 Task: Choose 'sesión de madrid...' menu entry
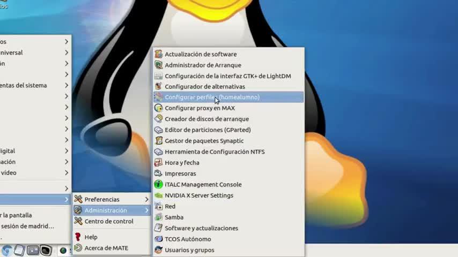[35, 226]
